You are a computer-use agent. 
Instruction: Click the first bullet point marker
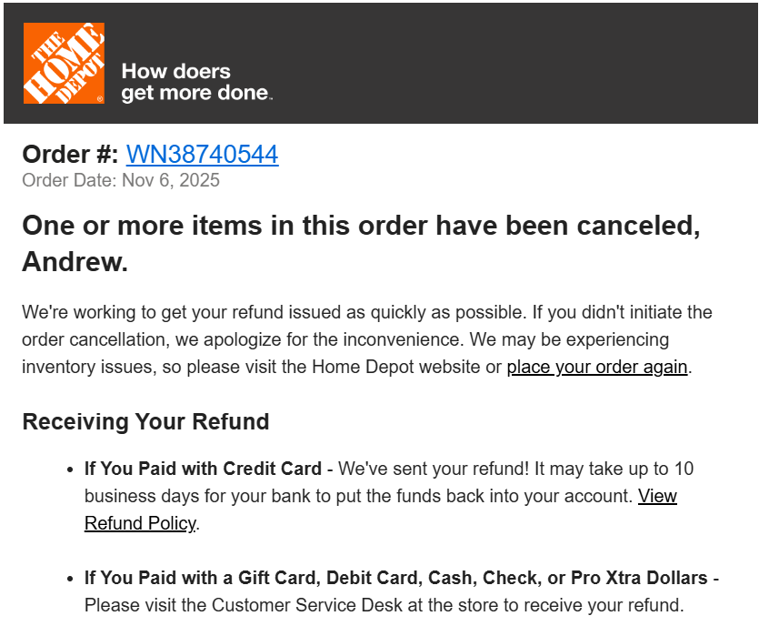pos(71,470)
